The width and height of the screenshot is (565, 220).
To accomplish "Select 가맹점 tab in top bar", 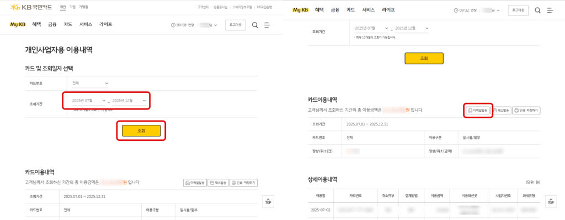I will (x=84, y=7).
